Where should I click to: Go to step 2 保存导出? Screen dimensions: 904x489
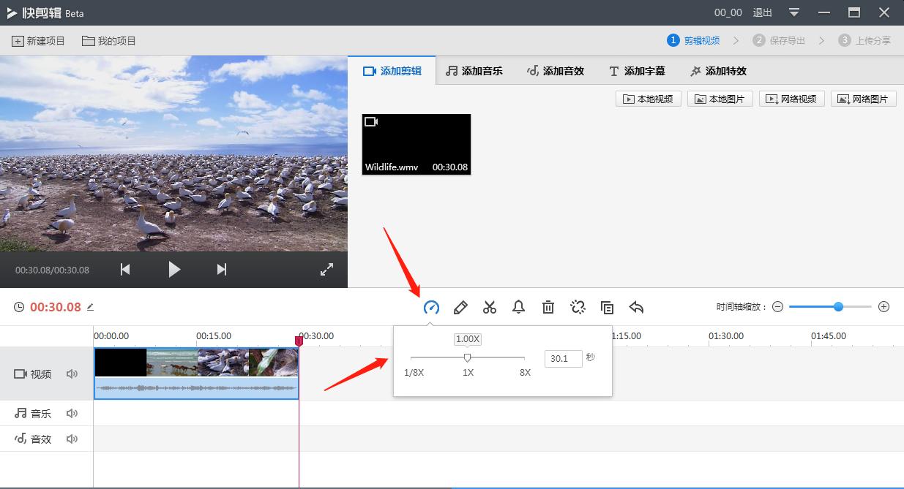pos(780,40)
